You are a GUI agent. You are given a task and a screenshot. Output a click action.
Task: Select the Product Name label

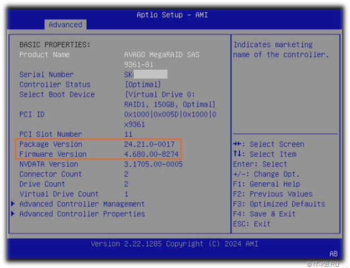tap(45, 55)
